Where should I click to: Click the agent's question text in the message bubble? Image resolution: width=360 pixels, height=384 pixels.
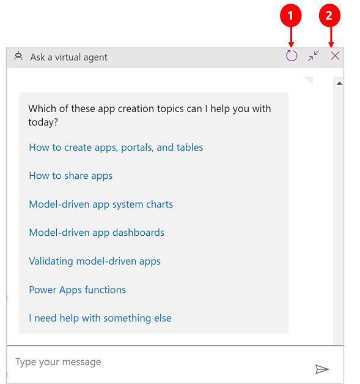tap(150, 115)
